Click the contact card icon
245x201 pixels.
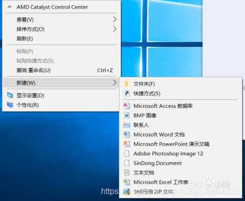[x=127, y=125]
